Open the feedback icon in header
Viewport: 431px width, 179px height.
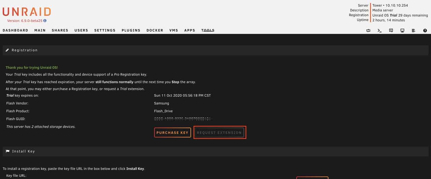(391, 30)
